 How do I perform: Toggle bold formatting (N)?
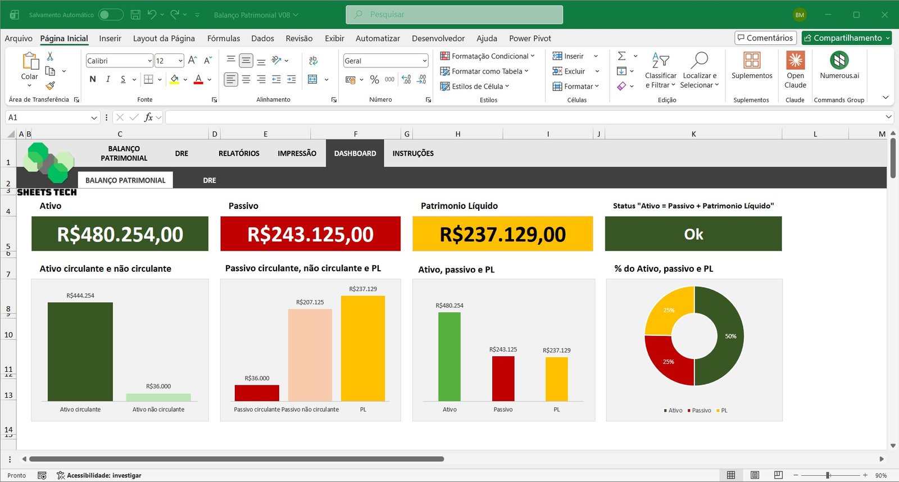point(93,79)
